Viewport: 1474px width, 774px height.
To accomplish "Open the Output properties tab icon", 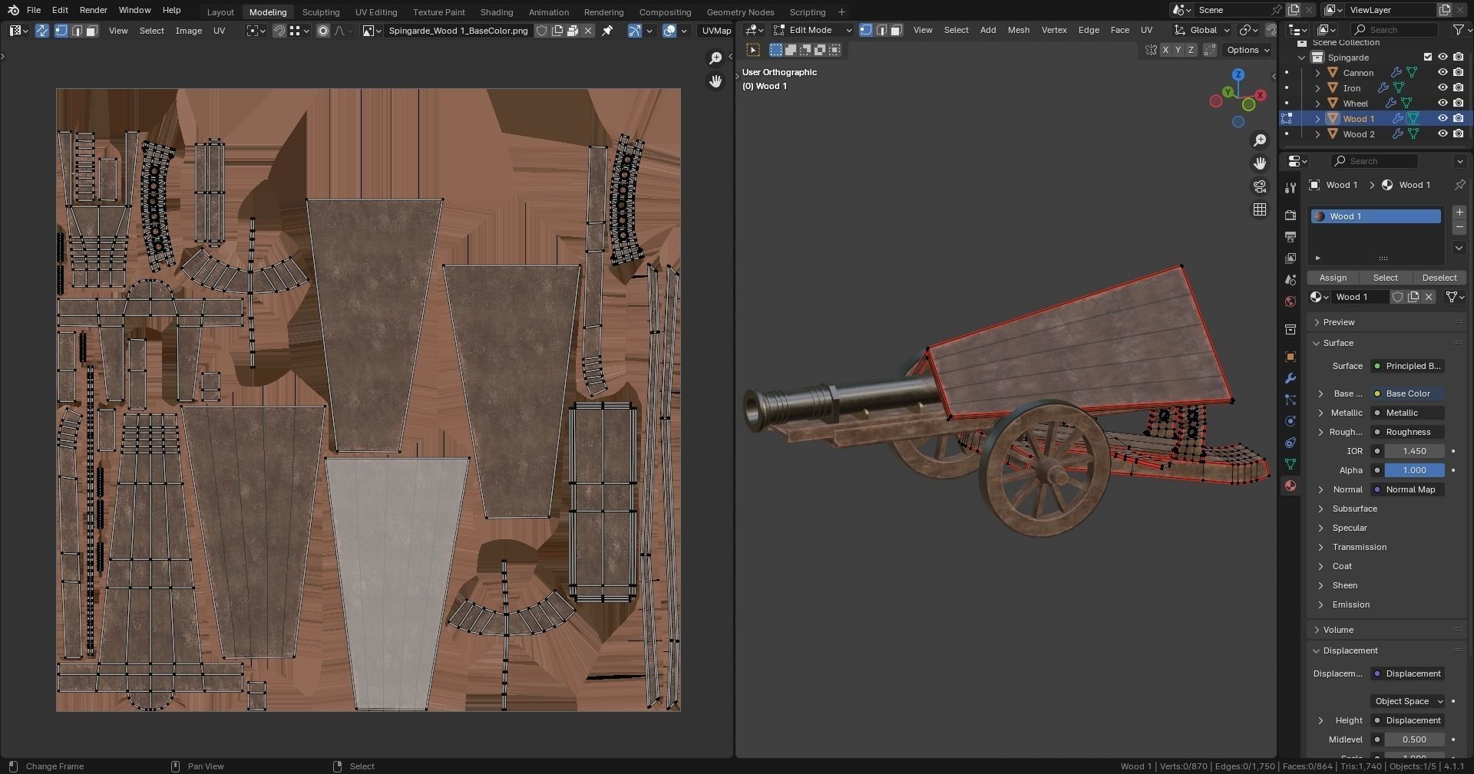I will click(x=1291, y=237).
